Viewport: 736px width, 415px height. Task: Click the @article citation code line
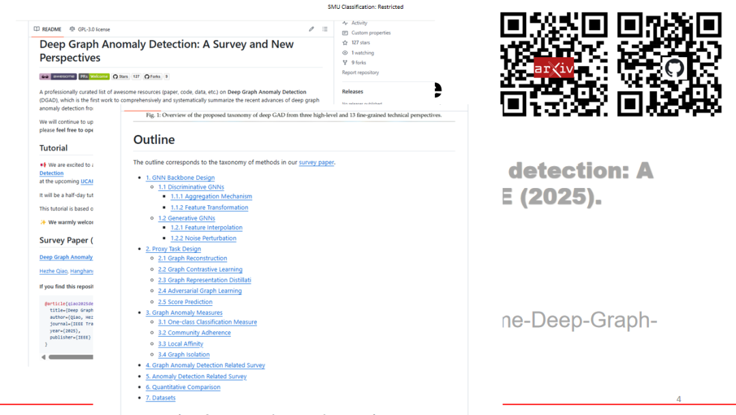click(69, 304)
